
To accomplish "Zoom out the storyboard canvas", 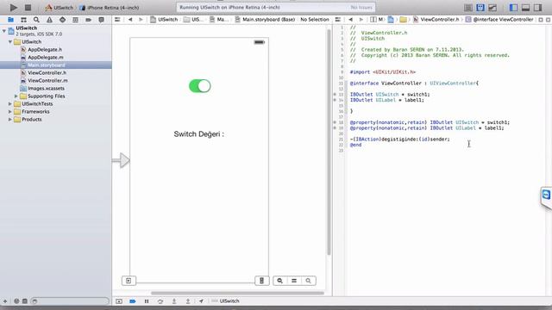I will click(279, 281).
